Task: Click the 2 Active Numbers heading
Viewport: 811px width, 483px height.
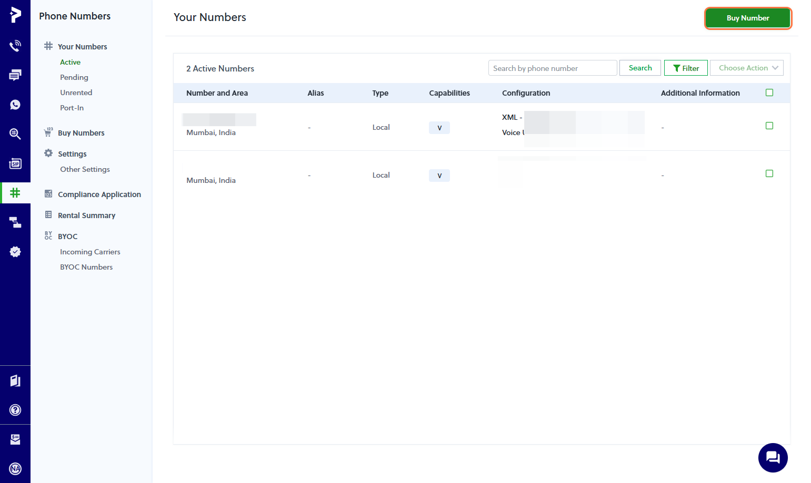Action: [220, 68]
